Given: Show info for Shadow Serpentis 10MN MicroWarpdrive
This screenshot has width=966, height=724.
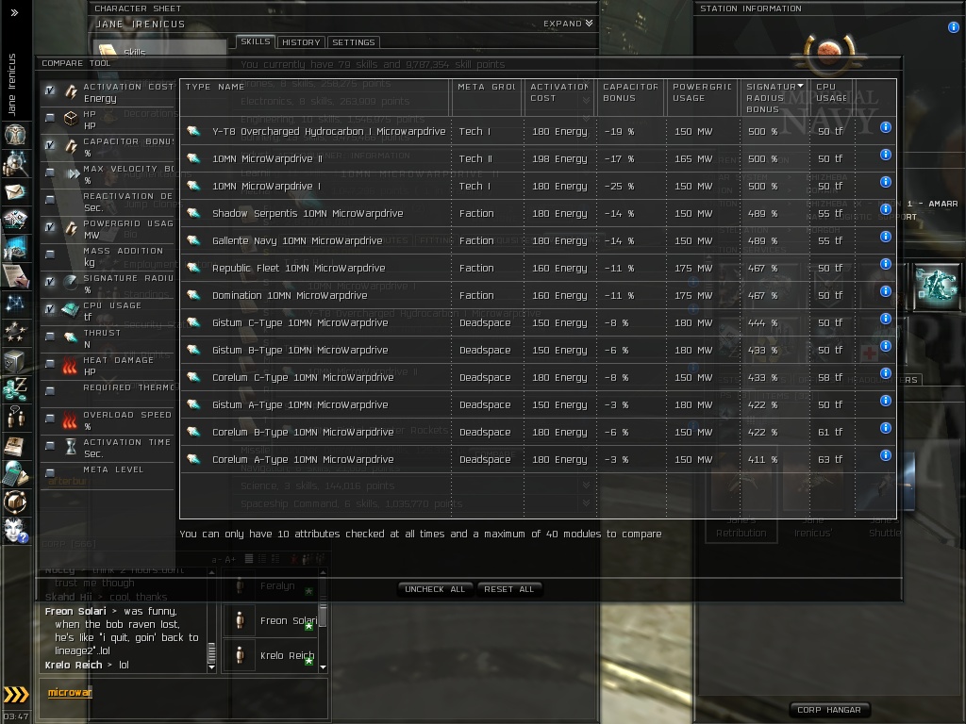Looking at the screenshot, I should coord(885,209).
